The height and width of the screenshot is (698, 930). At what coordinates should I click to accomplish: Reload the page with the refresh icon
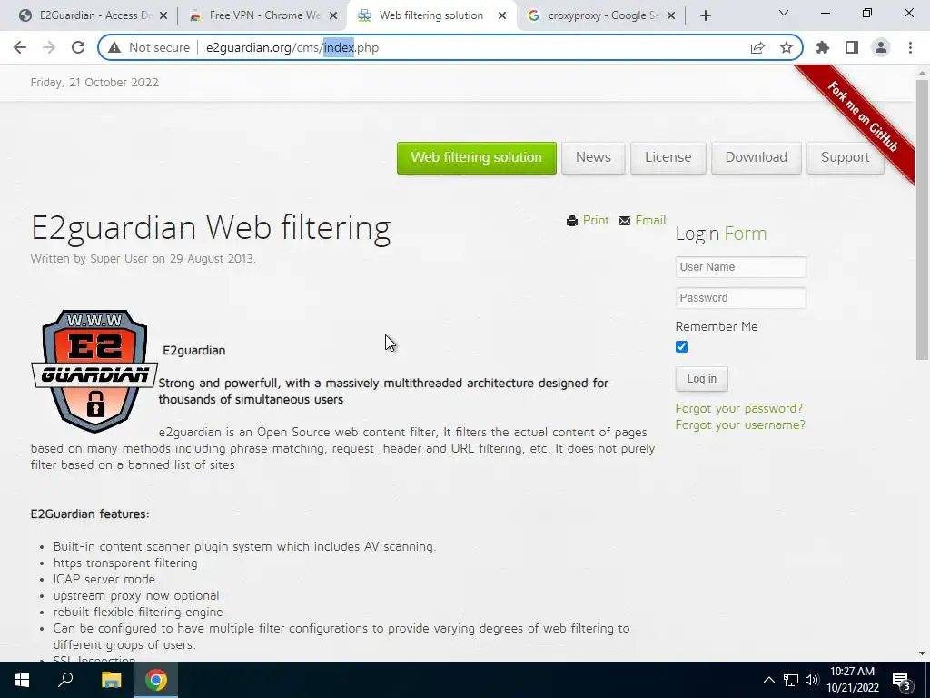tap(78, 47)
